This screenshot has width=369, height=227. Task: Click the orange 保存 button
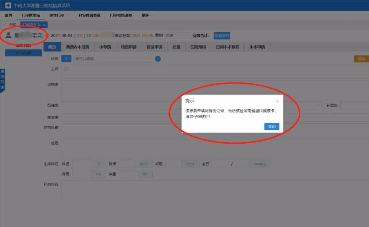[x=361, y=59]
